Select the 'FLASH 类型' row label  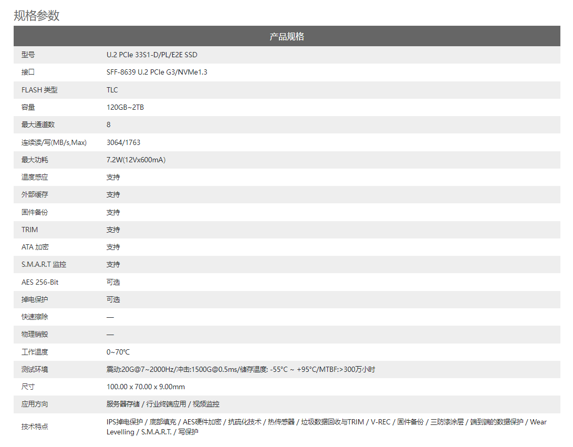click(x=39, y=90)
